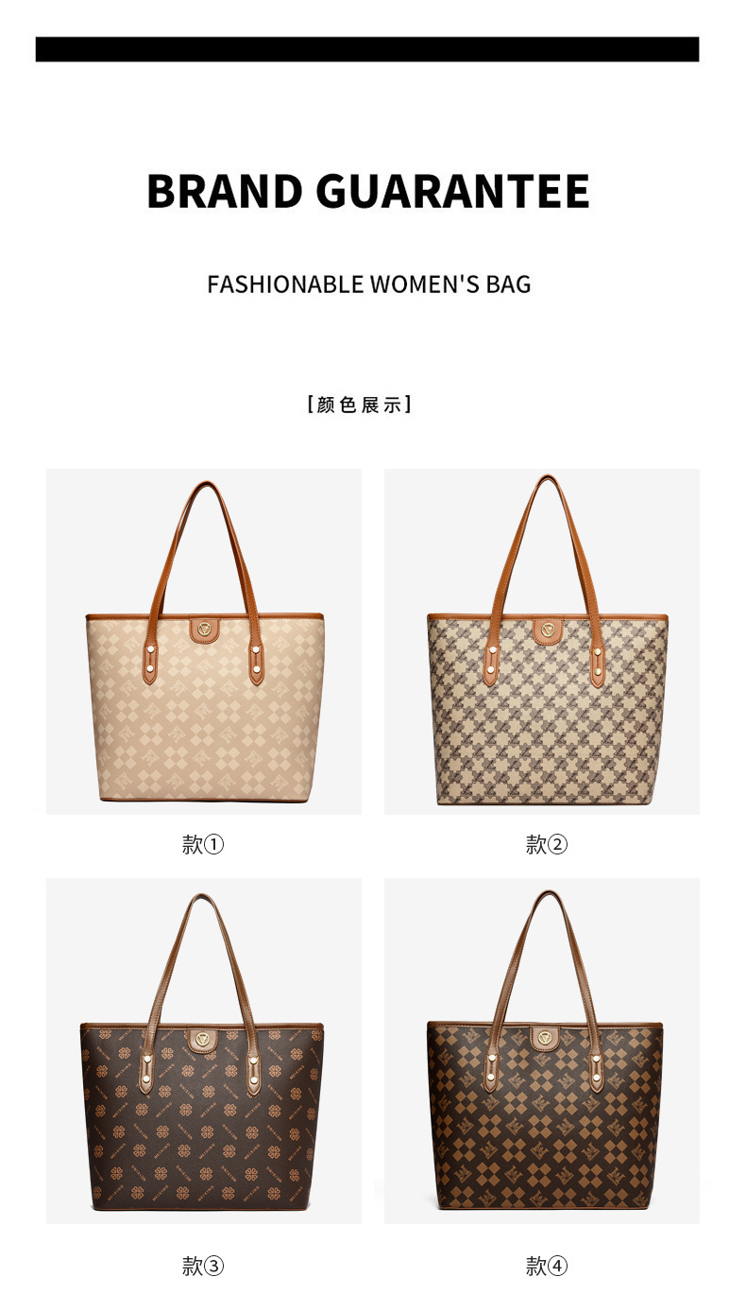Tap the V logo clasp on clover bag
The height and width of the screenshot is (1294, 746).
point(205,1038)
